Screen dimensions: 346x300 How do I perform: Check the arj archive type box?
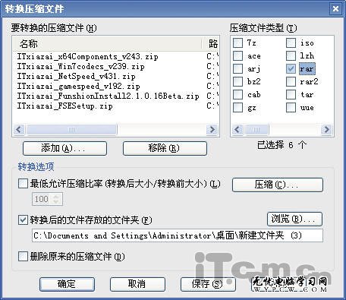[237, 68]
